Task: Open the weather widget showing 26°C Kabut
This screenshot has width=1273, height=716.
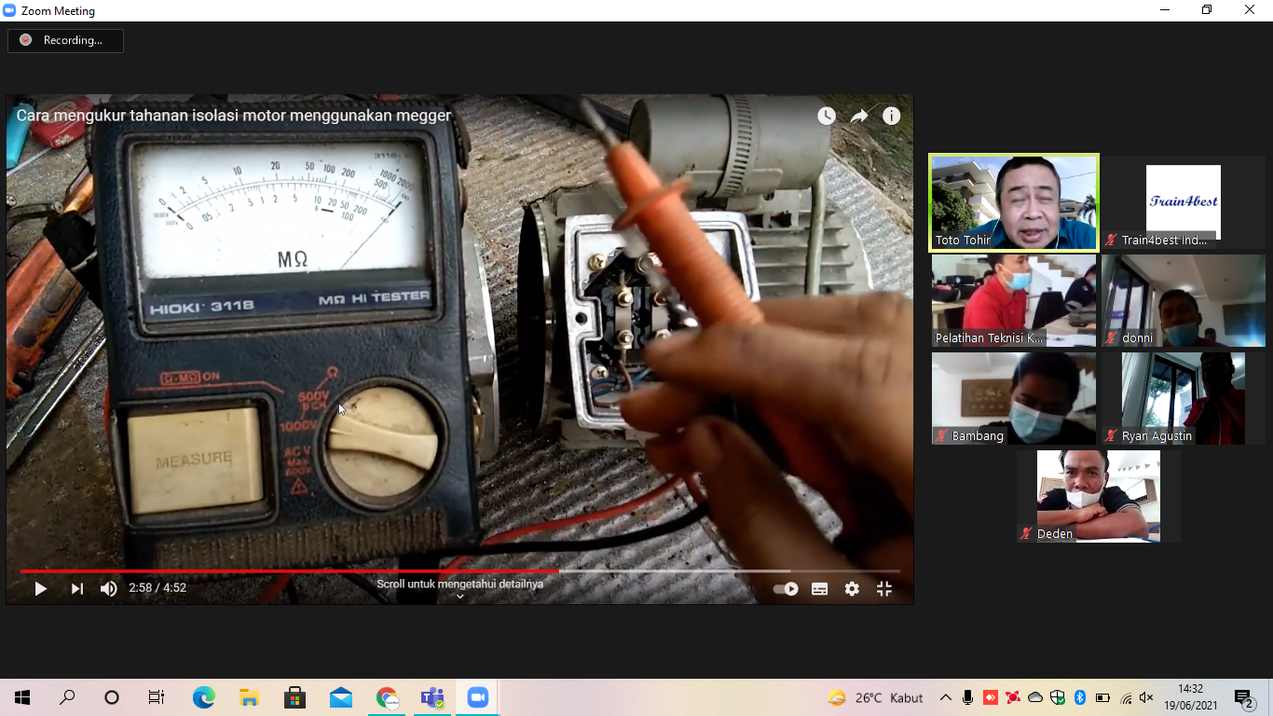Action: (875, 697)
